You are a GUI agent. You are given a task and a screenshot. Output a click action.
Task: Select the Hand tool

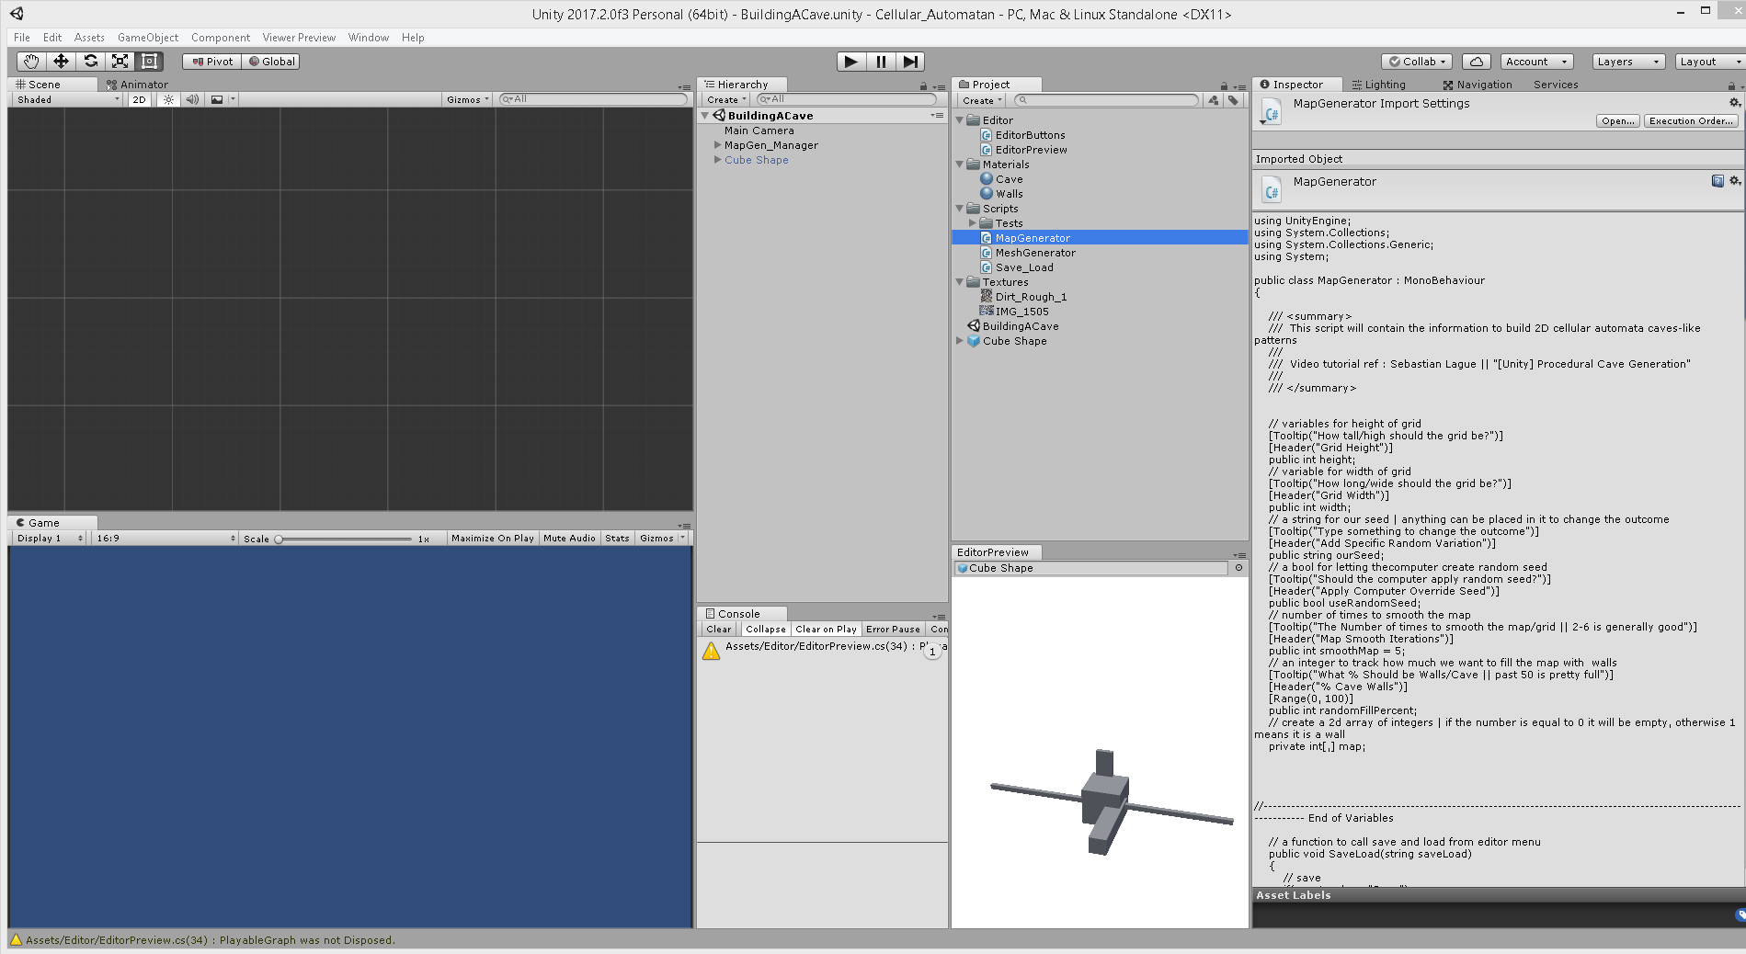(31, 62)
